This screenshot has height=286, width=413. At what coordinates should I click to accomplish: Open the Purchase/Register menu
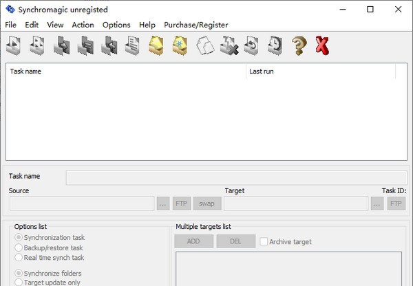coord(196,25)
